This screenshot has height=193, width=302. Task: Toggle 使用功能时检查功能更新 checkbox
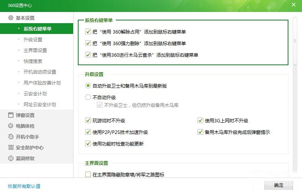88,144
